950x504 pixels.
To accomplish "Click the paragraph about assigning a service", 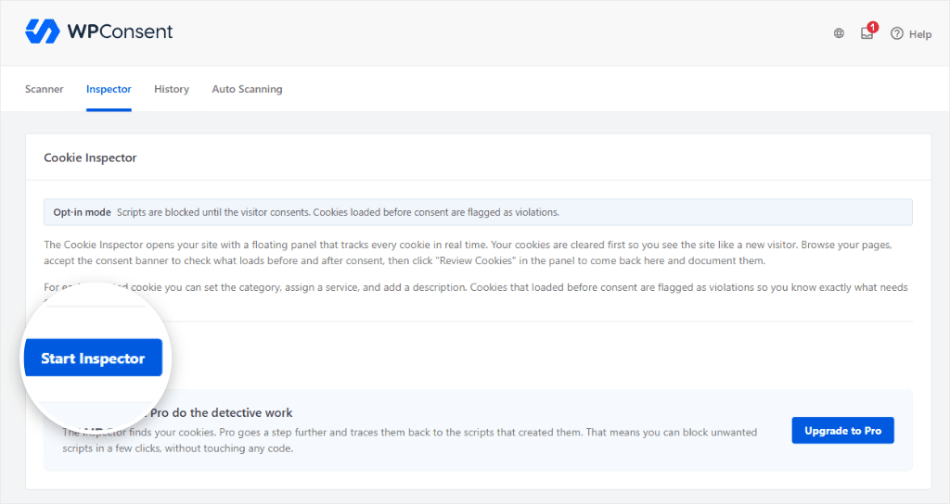I will tap(476, 287).
